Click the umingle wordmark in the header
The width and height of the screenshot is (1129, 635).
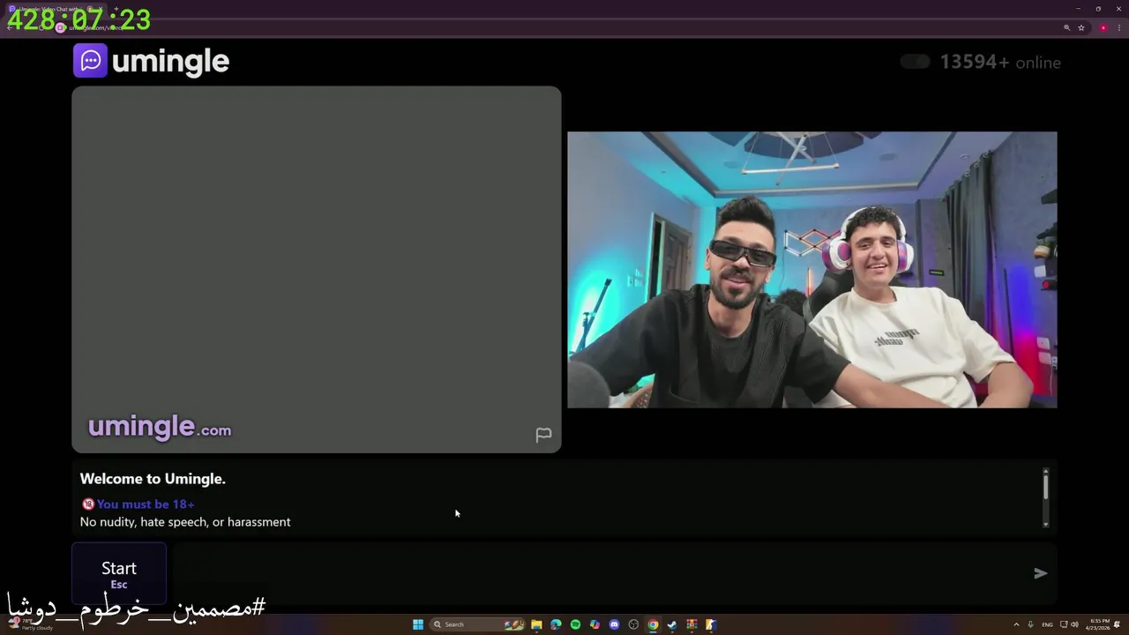[x=171, y=62]
